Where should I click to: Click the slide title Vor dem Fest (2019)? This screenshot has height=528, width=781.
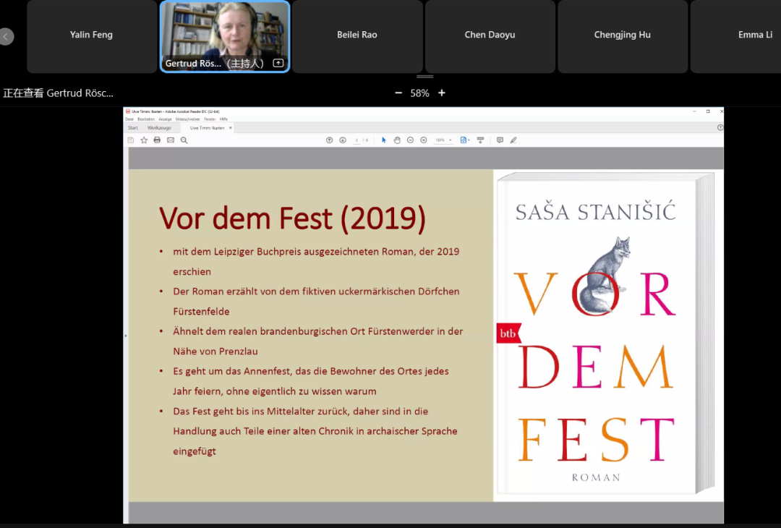292,218
